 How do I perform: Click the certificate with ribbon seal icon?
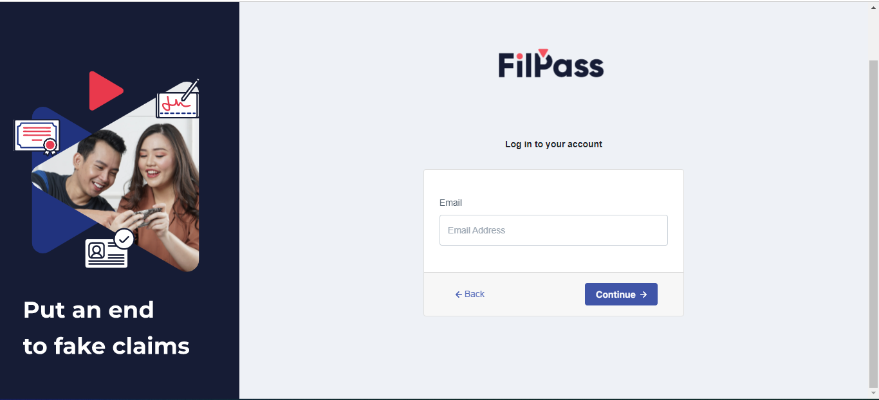[x=37, y=137]
